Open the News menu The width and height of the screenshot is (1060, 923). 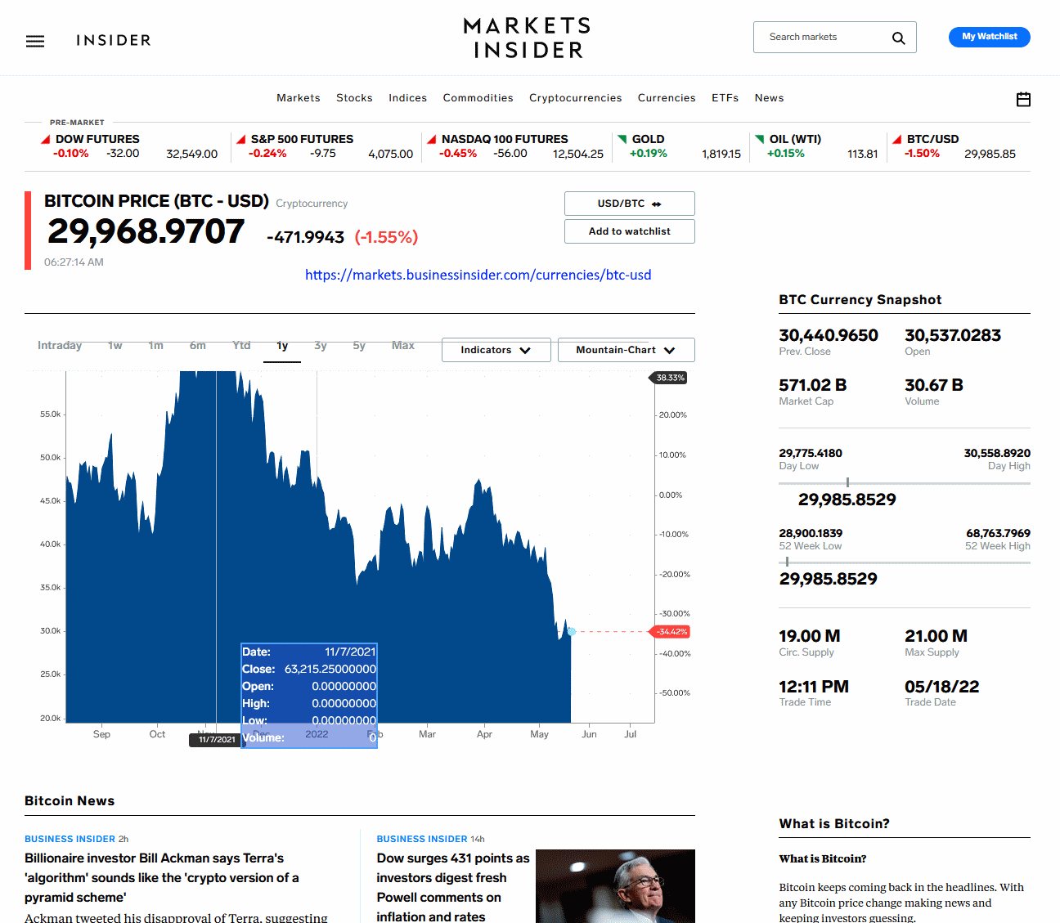pyautogui.click(x=770, y=98)
